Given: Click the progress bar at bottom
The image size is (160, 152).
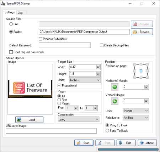Looking at the screenshot, I should coord(128,150).
